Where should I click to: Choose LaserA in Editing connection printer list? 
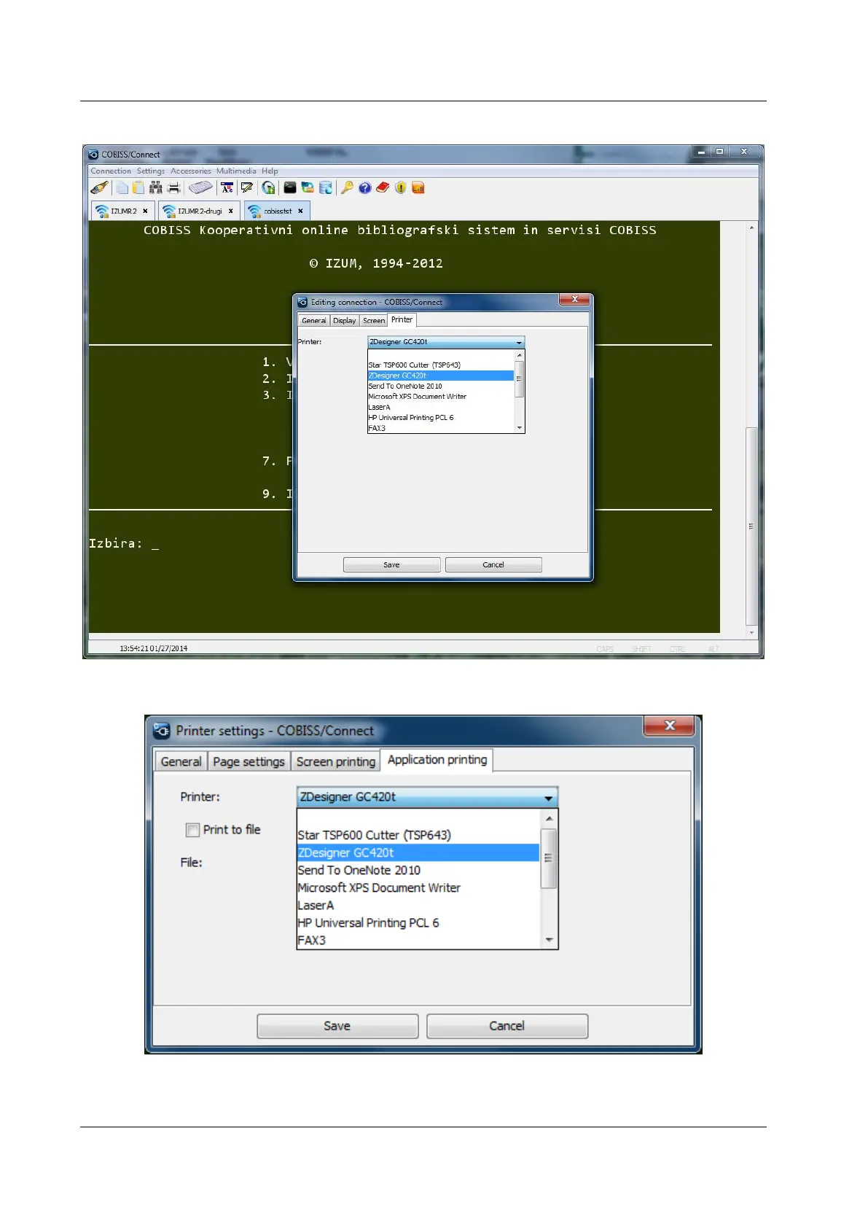coord(440,408)
